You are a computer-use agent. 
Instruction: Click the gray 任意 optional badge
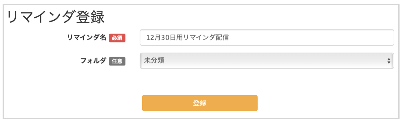tap(117, 61)
